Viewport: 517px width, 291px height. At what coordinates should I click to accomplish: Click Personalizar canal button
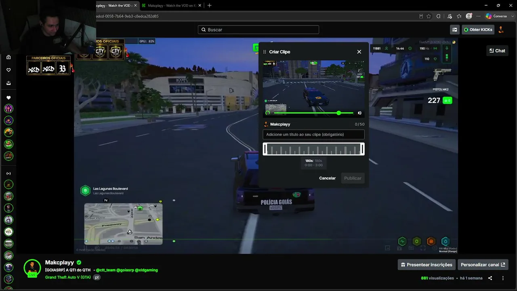(483, 265)
